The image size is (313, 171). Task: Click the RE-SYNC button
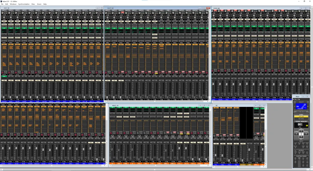pyautogui.click(x=301, y=119)
